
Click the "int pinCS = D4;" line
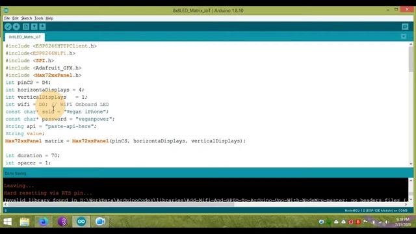click(x=28, y=83)
